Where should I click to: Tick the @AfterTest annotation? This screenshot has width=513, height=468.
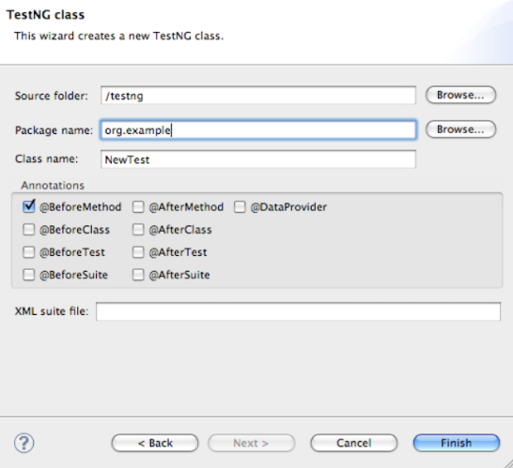(x=138, y=251)
